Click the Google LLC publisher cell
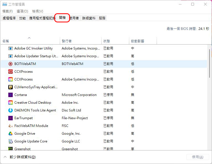The image size is (212, 164). [x=71, y=141]
